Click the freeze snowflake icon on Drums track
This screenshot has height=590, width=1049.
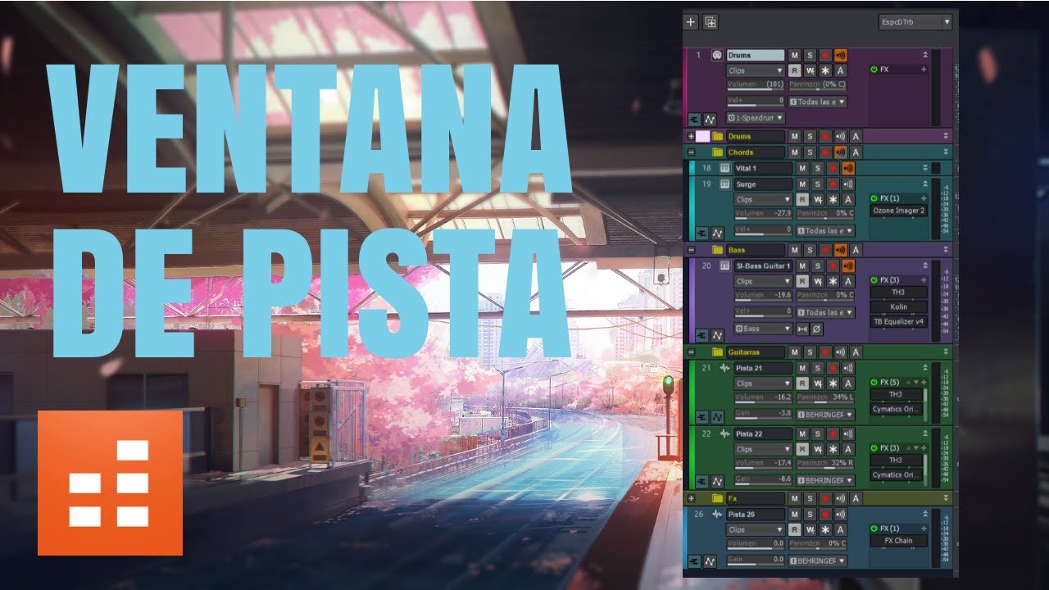824,70
